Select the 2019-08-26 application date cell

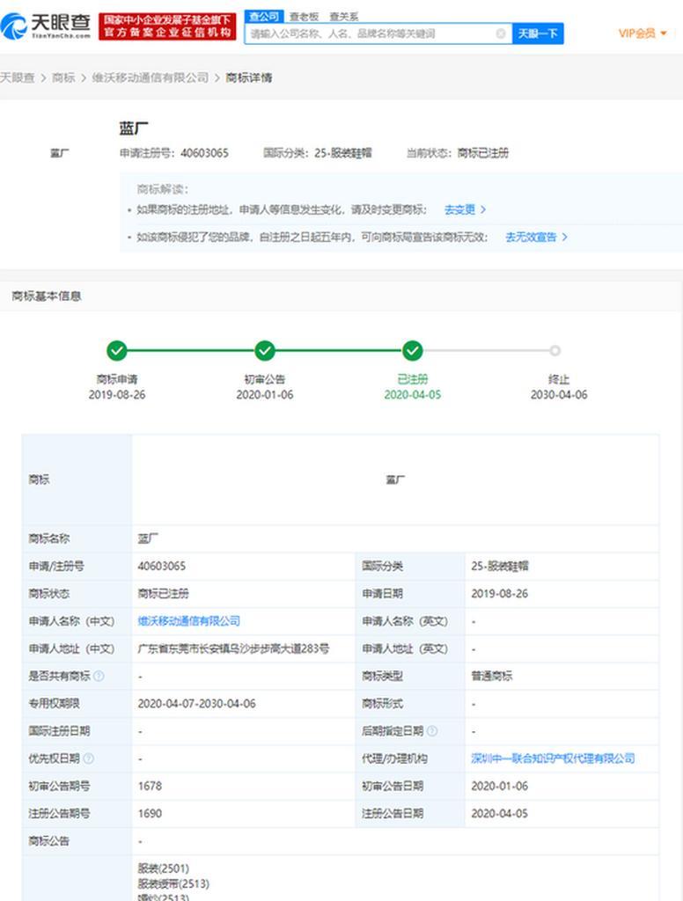(x=499, y=594)
